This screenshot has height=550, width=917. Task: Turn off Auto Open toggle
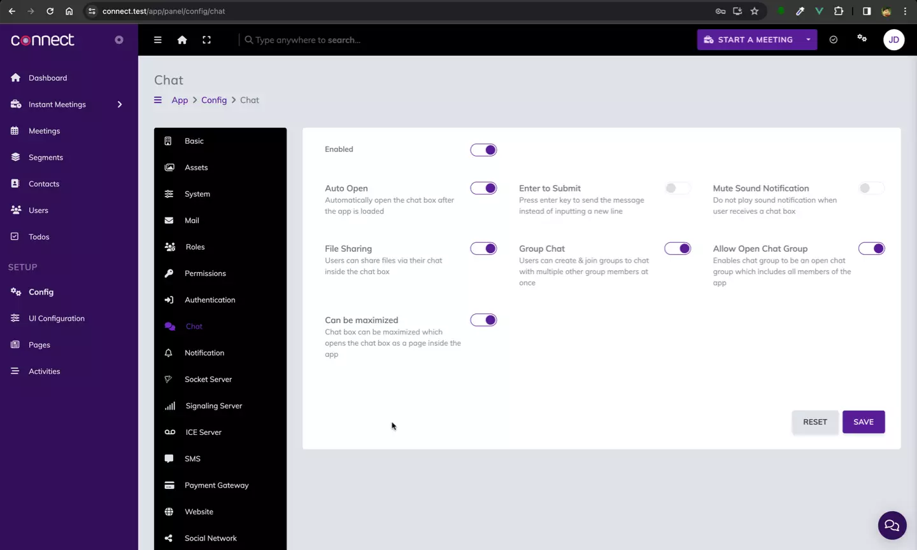(483, 188)
